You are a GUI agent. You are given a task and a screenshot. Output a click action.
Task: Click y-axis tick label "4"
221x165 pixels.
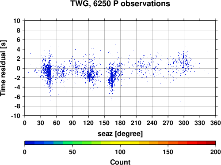click(19, 49)
